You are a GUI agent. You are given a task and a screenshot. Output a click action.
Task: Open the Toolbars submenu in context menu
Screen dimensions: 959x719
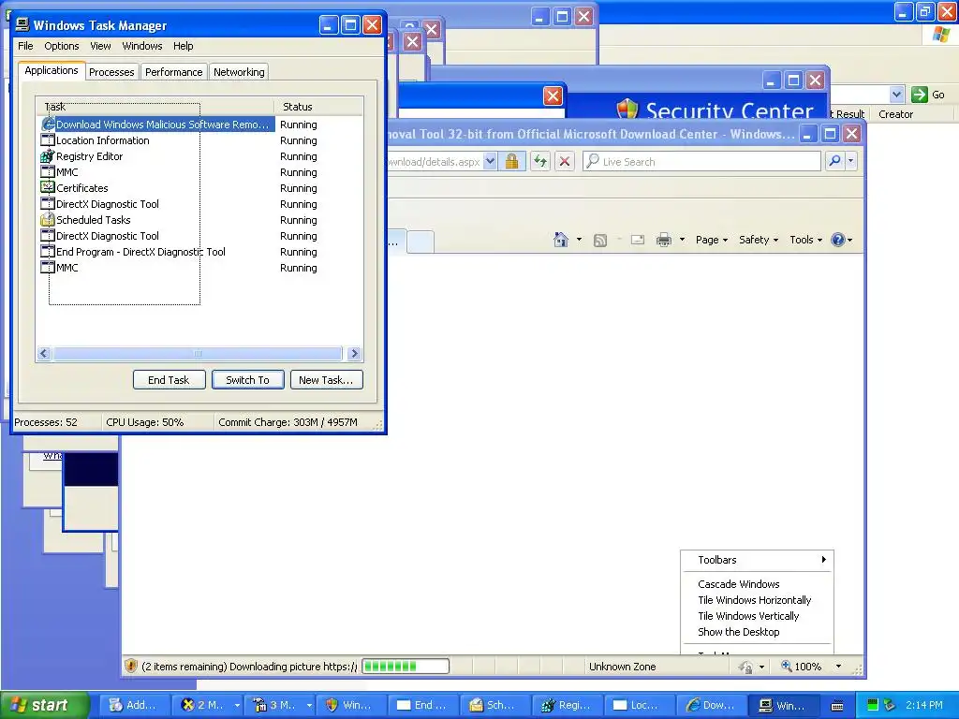(757, 560)
